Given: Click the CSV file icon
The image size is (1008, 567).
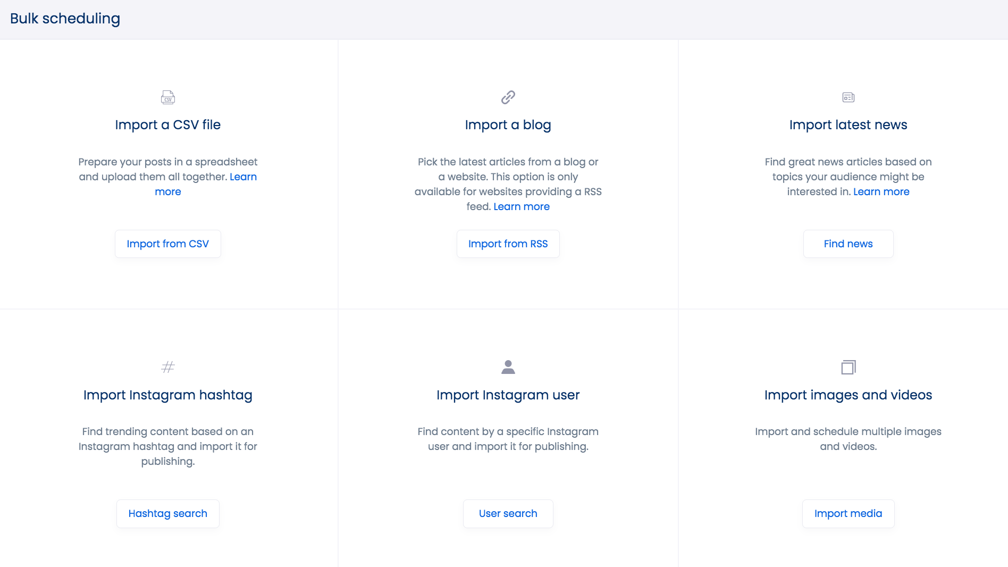Looking at the screenshot, I should click(x=167, y=97).
